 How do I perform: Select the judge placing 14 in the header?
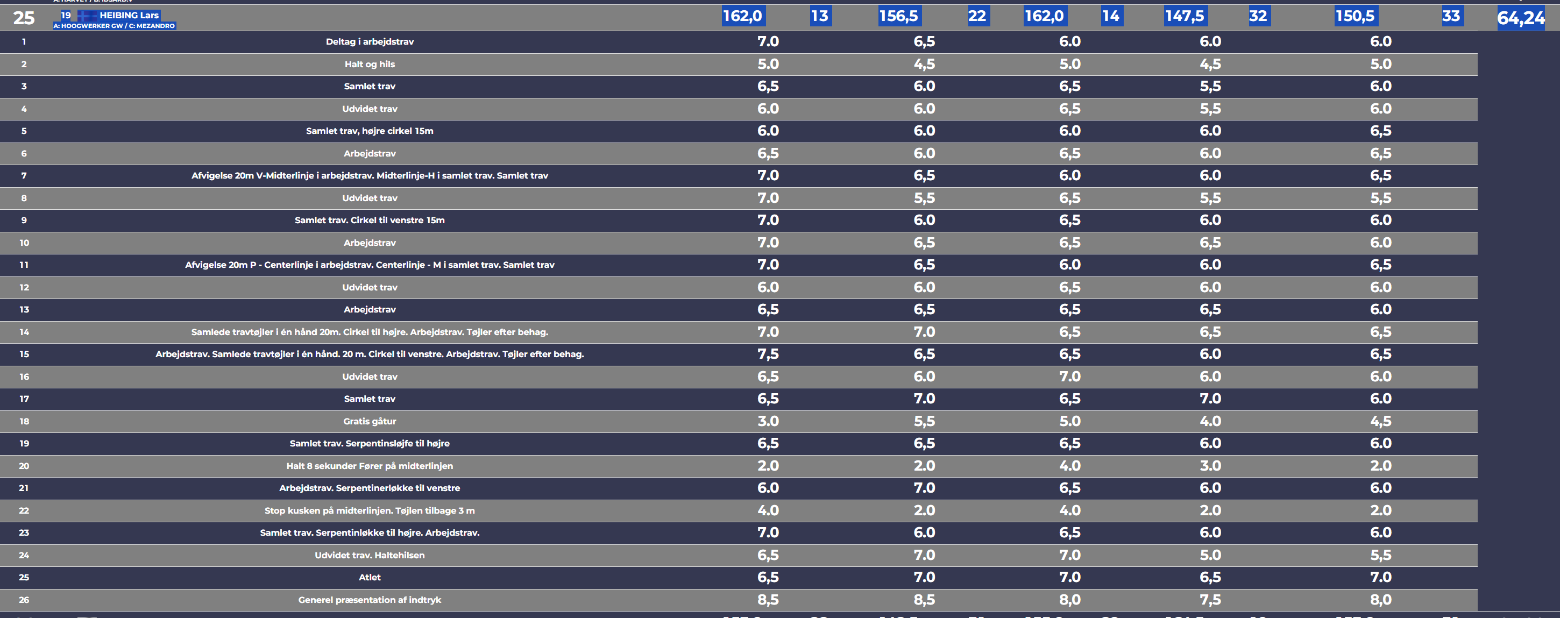coord(1111,16)
